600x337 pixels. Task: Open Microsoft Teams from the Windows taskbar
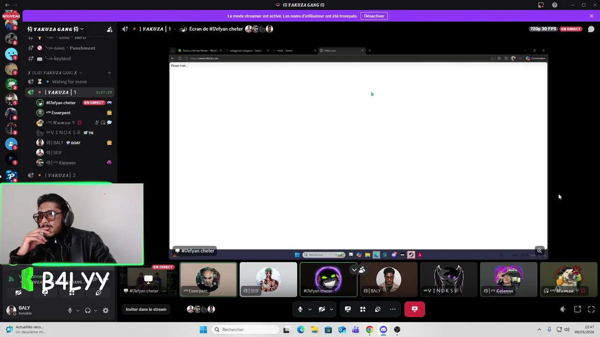(x=356, y=330)
